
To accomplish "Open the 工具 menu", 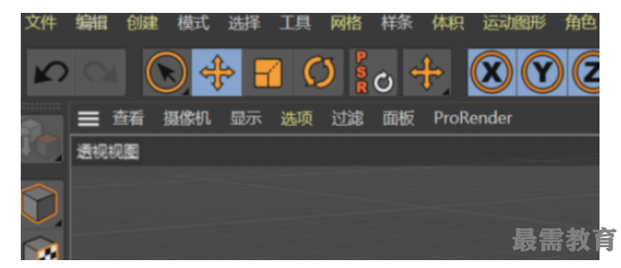I will [x=295, y=23].
